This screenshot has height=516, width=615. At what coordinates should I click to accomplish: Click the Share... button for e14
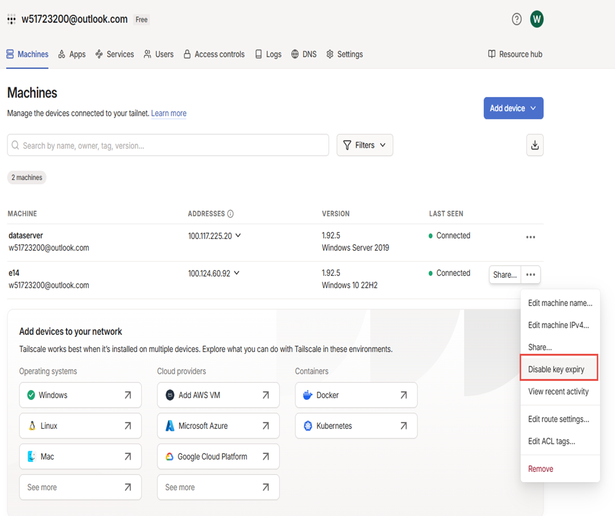coord(505,275)
